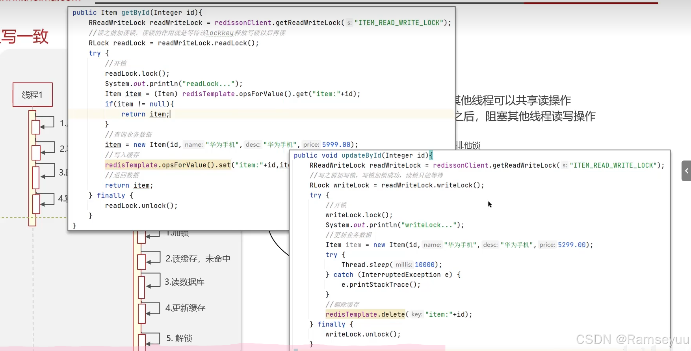Click the '5. 解锁' step label
This screenshot has width=691, height=351.
click(x=179, y=338)
